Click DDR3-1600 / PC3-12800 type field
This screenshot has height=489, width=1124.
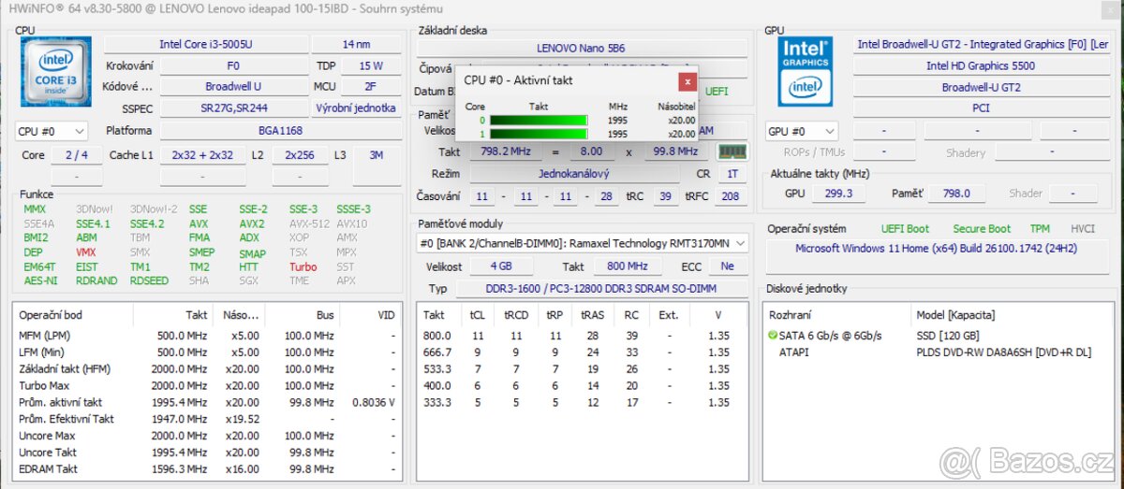coord(600,289)
